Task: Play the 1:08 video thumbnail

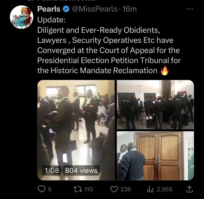Action: click(76, 130)
